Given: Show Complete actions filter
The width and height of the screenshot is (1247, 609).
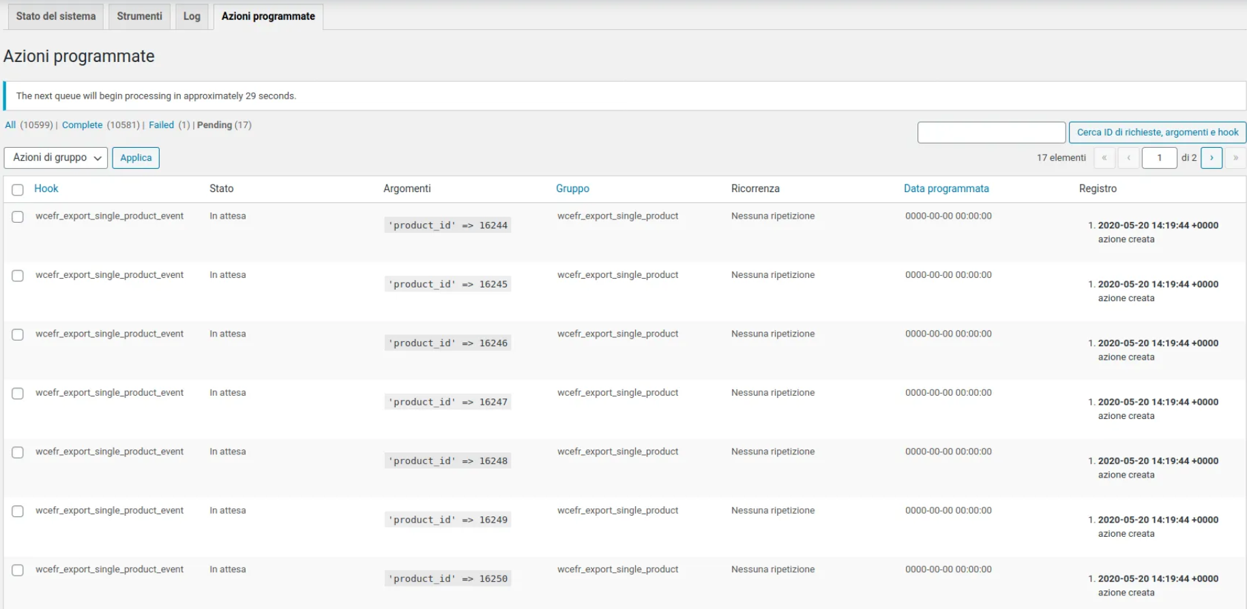Looking at the screenshot, I should [x=82, y=125].
